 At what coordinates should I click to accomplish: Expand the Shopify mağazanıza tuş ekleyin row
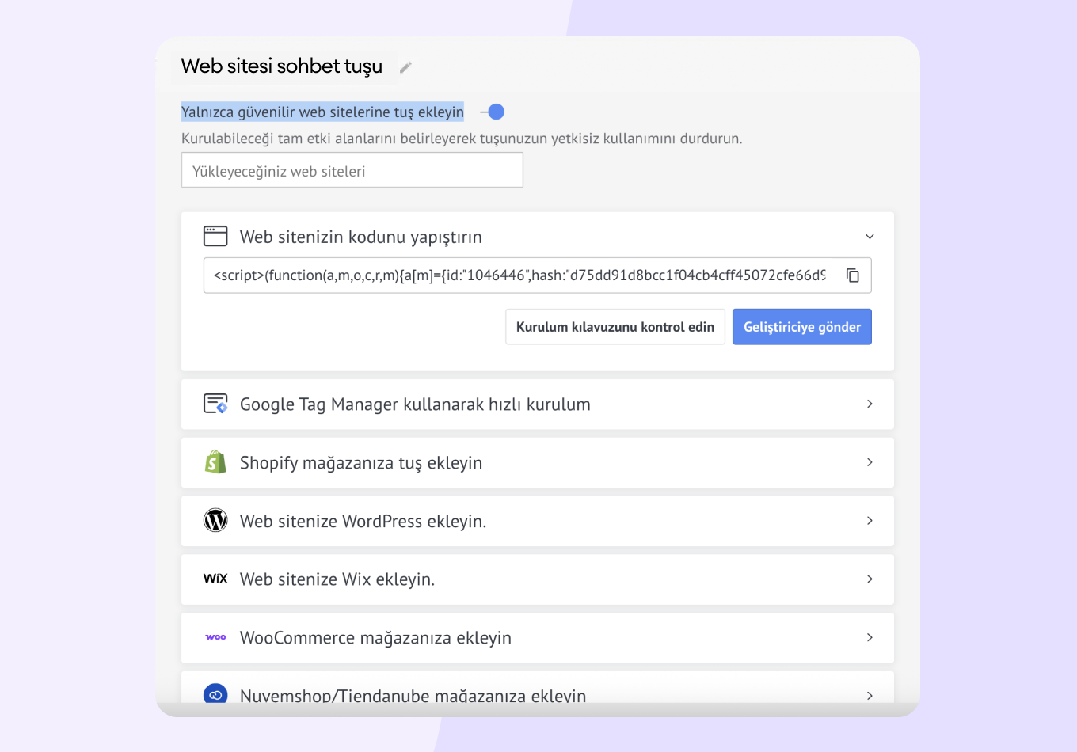(x=870, y=462)
